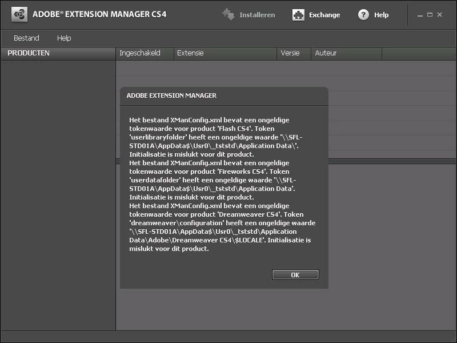Sort by the Ingeschakeld column header
This screenshot has width=457, height=343.
click(145, 53)
